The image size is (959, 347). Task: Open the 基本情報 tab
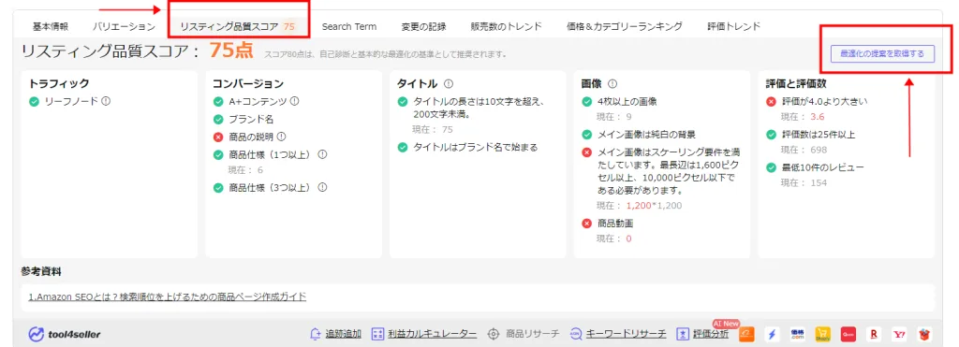(x=51, y=26)
